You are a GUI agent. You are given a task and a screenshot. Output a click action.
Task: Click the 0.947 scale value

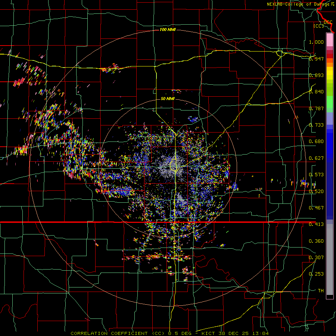(316, 59)
